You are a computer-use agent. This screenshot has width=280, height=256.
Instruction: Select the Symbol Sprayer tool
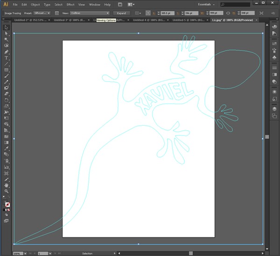6,161
